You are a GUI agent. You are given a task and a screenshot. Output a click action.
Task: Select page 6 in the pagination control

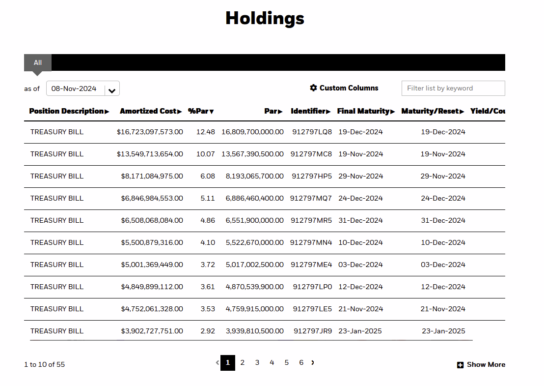(x=301, y=362)
